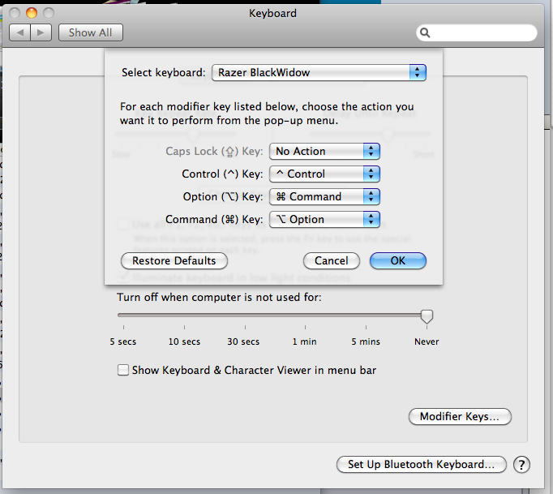Screen dimensions: 553x494
Task: Click the keyboard backlight timeout slider thumb
Action: pyautogui.click(x=427, y=316)
